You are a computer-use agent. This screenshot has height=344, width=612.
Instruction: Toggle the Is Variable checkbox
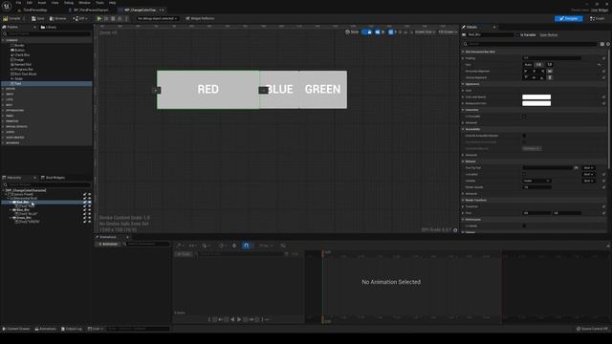(x=517, y=34)
